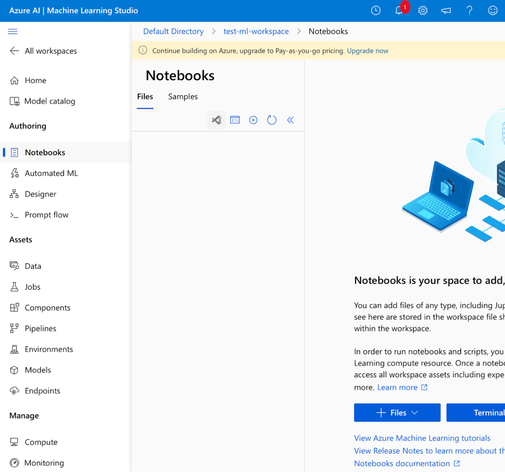Open help question mark menu
The height and width of the screenshot is (472, 505).
[469, 10]
